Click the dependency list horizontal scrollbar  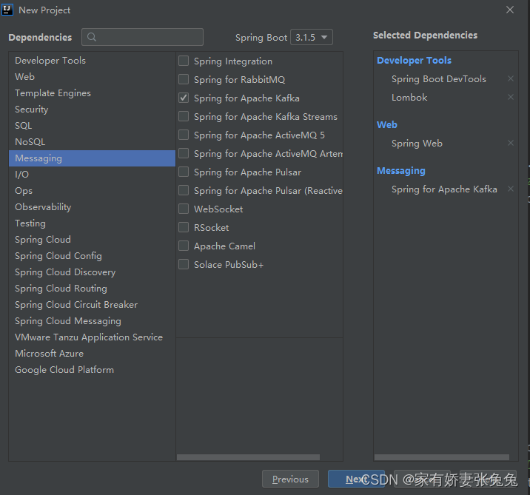point(248,457)
